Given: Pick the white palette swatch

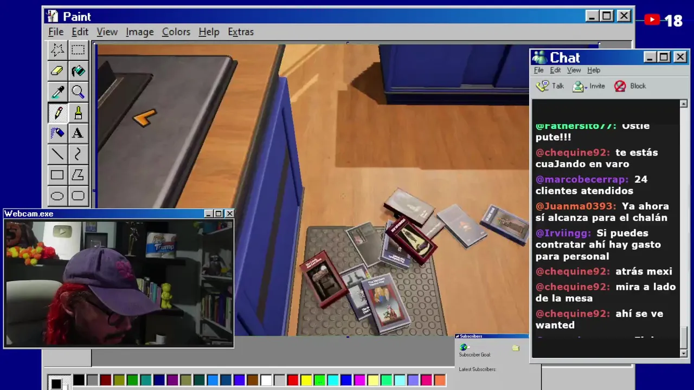Looking at the screenshot, I should point(266,380).
